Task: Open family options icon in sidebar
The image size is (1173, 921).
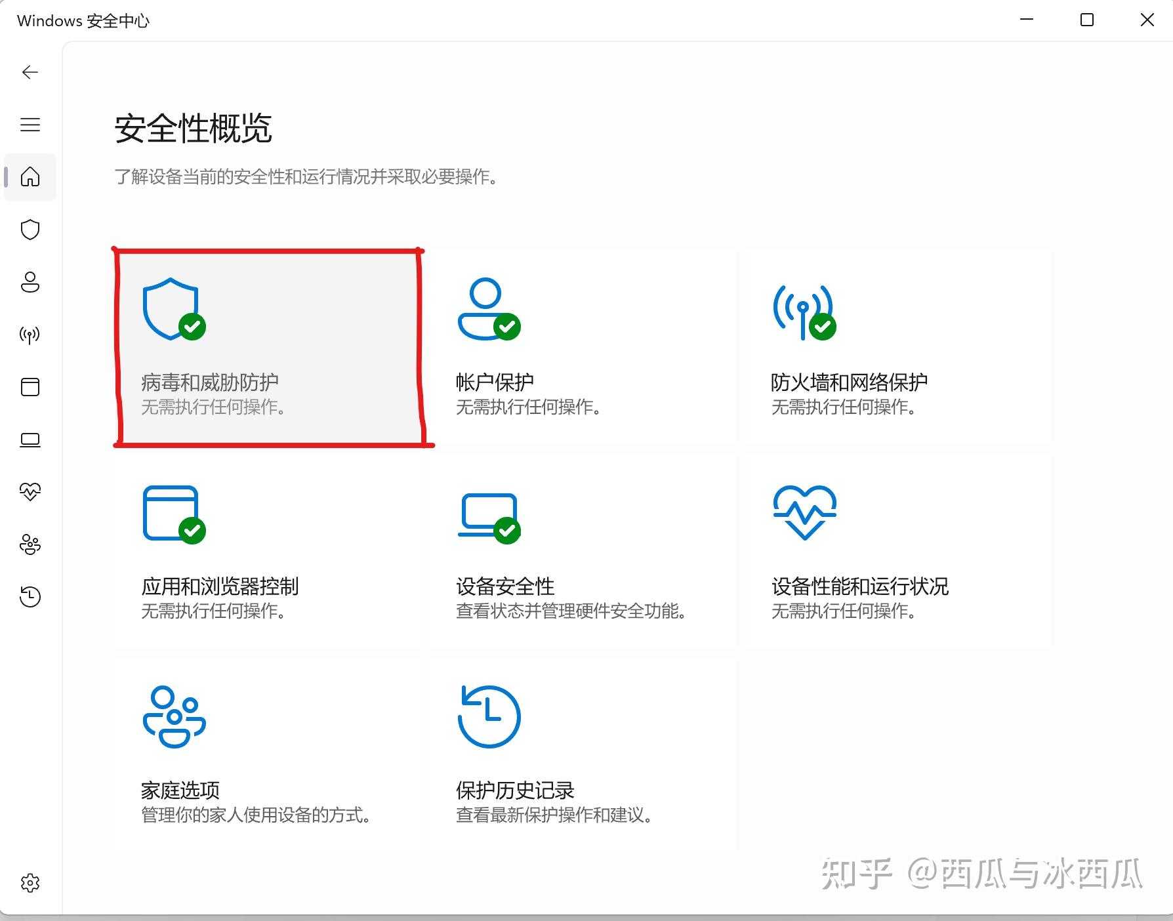Action: tap(30, 544)
